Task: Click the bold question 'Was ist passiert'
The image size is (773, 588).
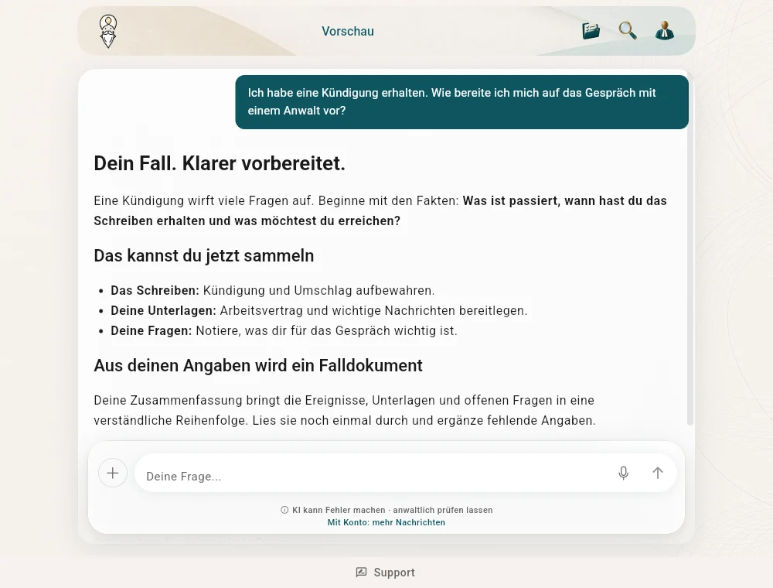Action: tap(380, 210)
